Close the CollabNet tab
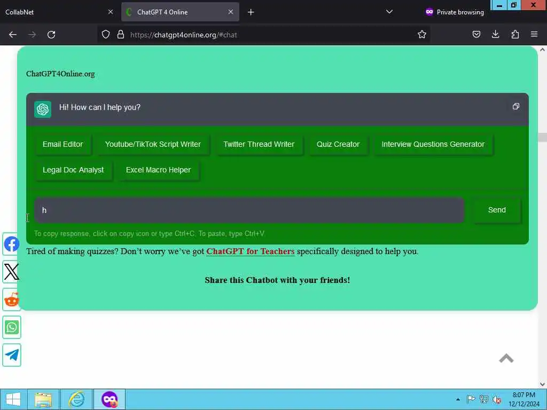547x410 pixels. click(x=111, y=12)
